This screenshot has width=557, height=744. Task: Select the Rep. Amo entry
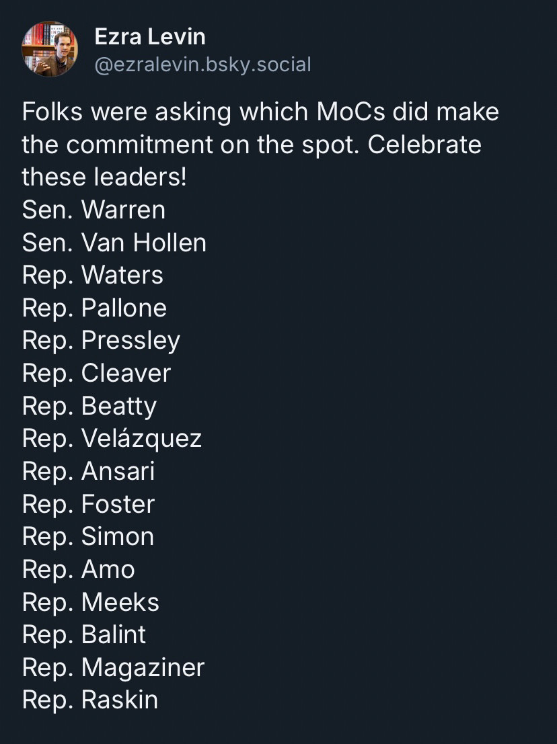(78, 569)
